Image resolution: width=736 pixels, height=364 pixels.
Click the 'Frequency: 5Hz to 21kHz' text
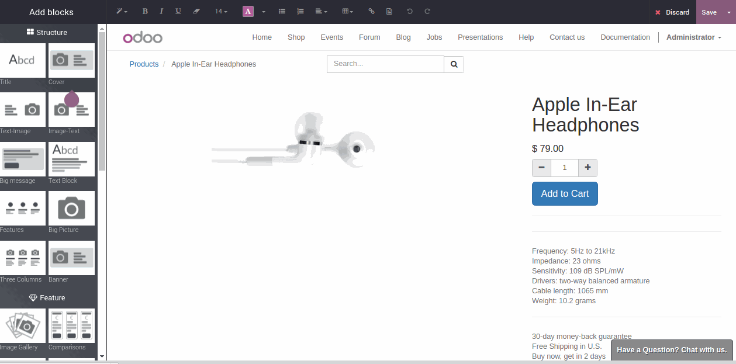(x=573, y=251)
